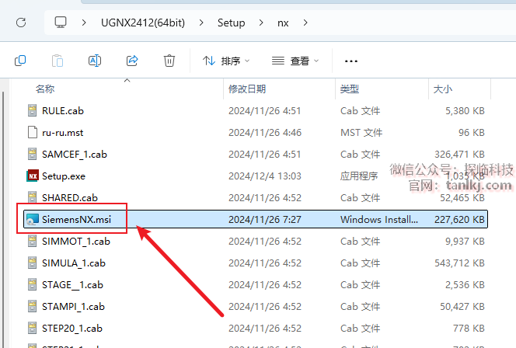Viewport: 516px width, 348px height.
Task: Click the Windows Install... type cell
Action: 379,219
